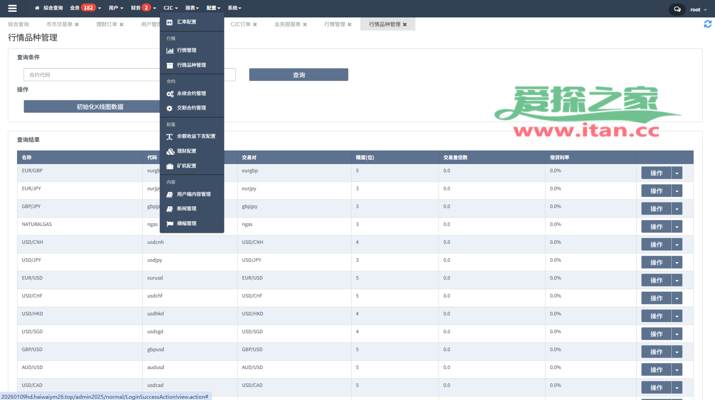Select 交割合约管理 menu entry

point(191,108)
